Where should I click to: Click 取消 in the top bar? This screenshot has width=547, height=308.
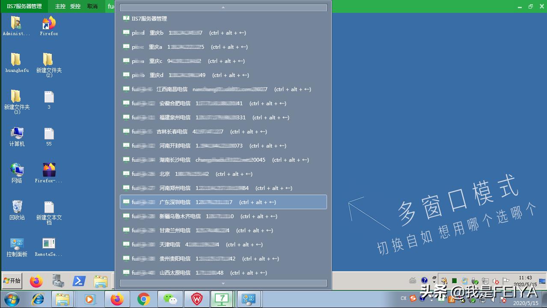tap(92, 6)
